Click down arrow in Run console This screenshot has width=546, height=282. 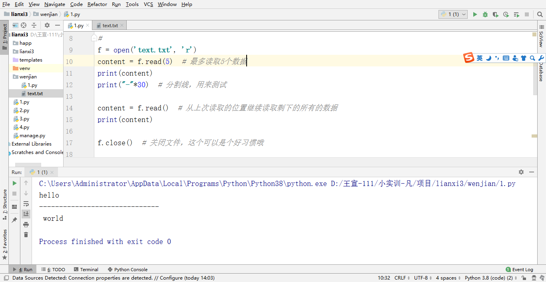26,193
